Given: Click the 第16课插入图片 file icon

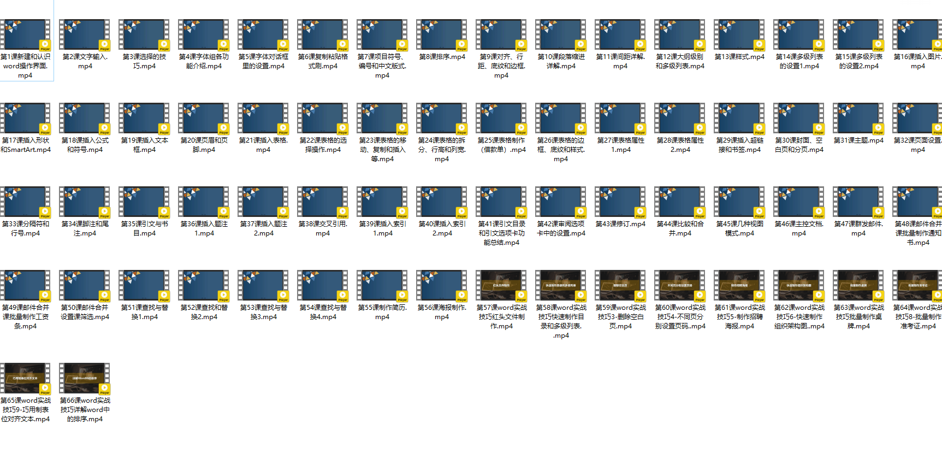Looking at the screenshot, I should point(917,35).
